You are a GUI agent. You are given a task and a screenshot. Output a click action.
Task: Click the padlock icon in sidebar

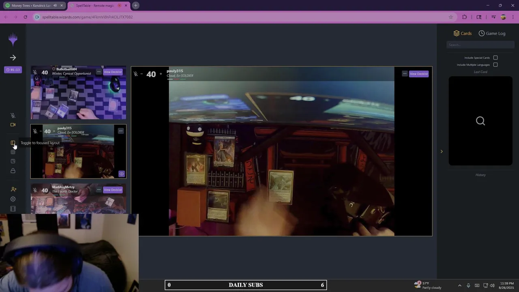coord(13,171)
